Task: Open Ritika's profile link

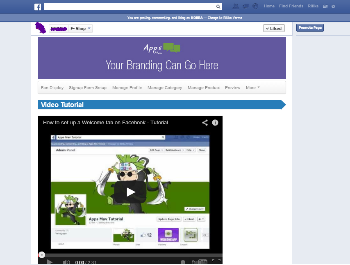Action: click(x=313, y=6)
